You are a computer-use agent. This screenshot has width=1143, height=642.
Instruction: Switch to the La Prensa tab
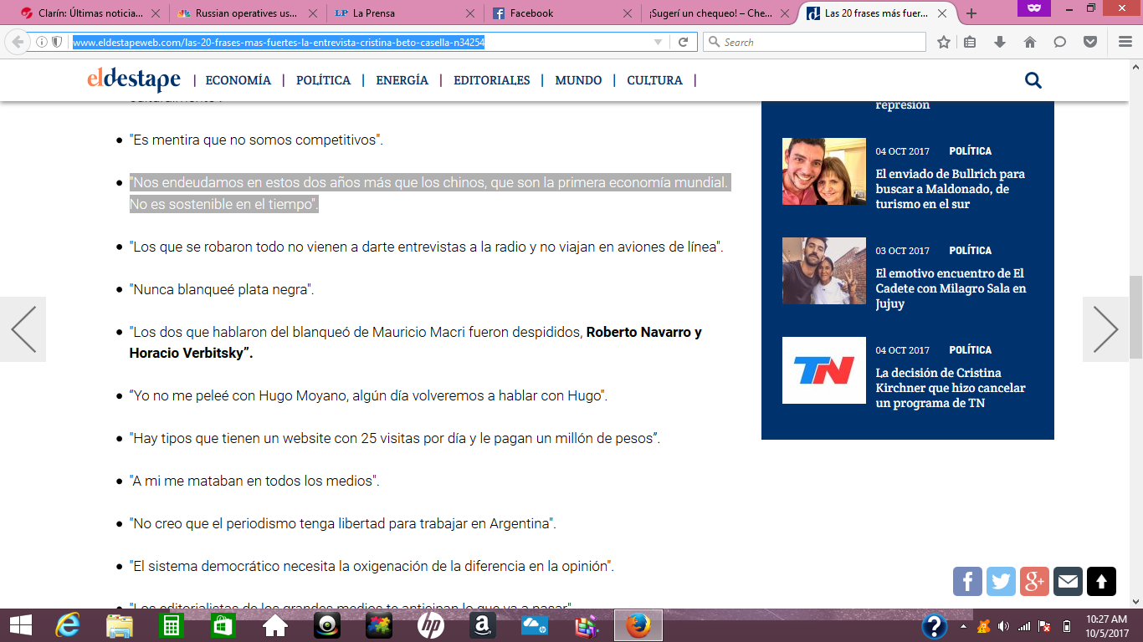404,13
